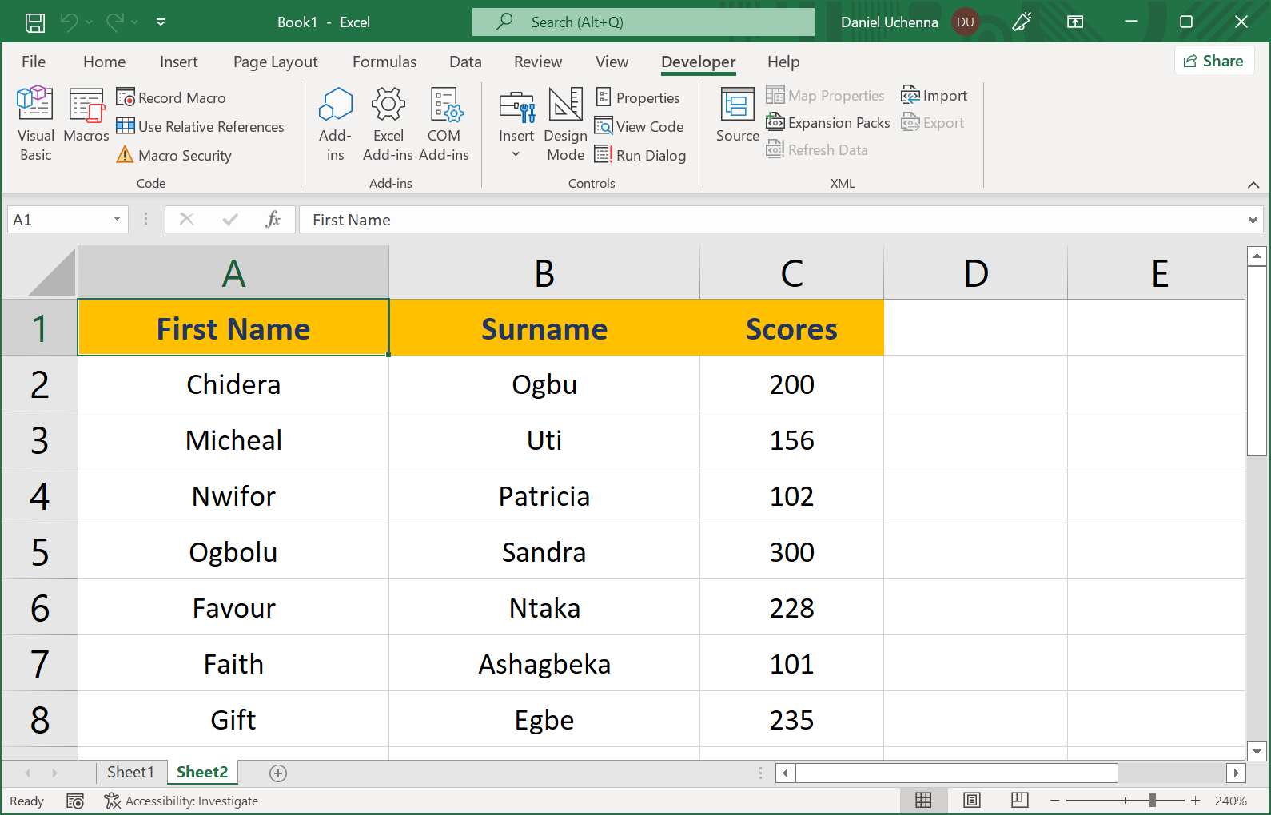Select cell containing score 300

(791, 551)
